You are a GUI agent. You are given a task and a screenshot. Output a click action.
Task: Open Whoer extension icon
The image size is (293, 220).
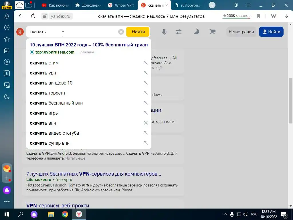pos(273,16)
